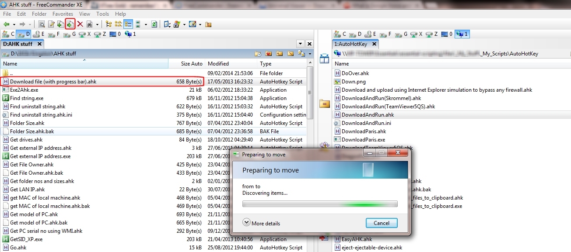
Task: Open the left panel tab list dropdown
Action: (300, 44)
